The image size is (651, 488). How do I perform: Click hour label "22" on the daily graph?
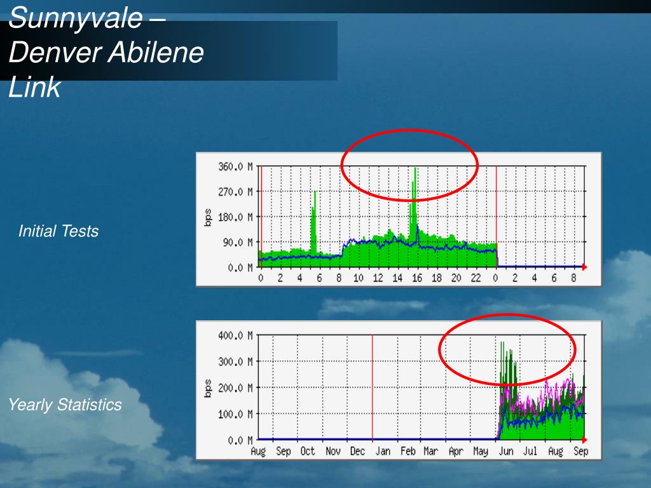coord(476,278)
